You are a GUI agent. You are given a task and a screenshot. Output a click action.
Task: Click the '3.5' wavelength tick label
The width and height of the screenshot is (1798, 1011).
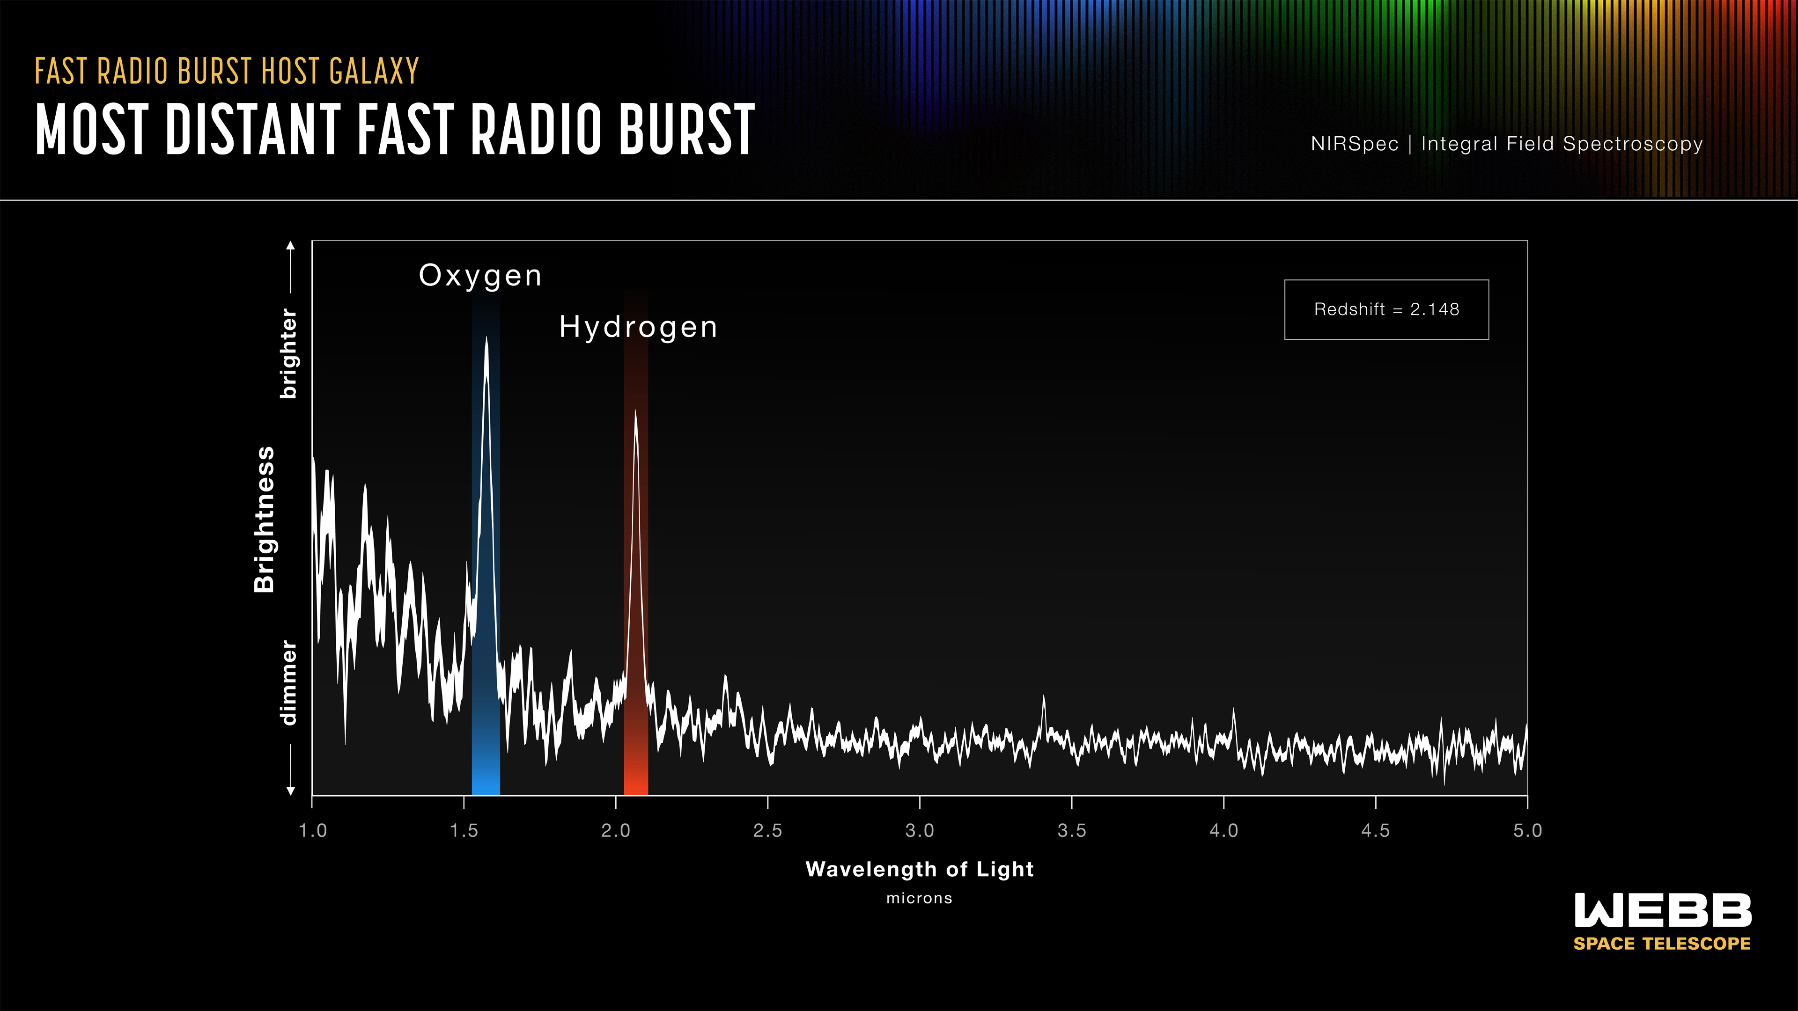tap(1071, 830)
